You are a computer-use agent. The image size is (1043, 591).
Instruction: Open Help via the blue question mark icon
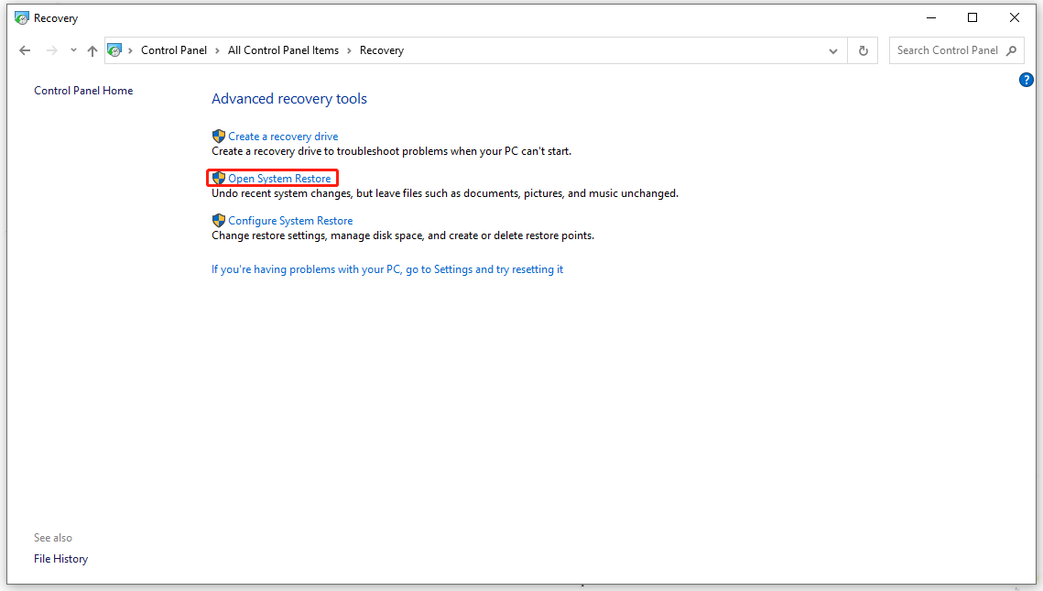pos(1026,80)
